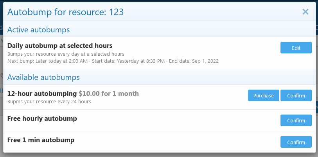
Task: Edit the daily autobump at selected hours
Action: (x=296, y=48)
